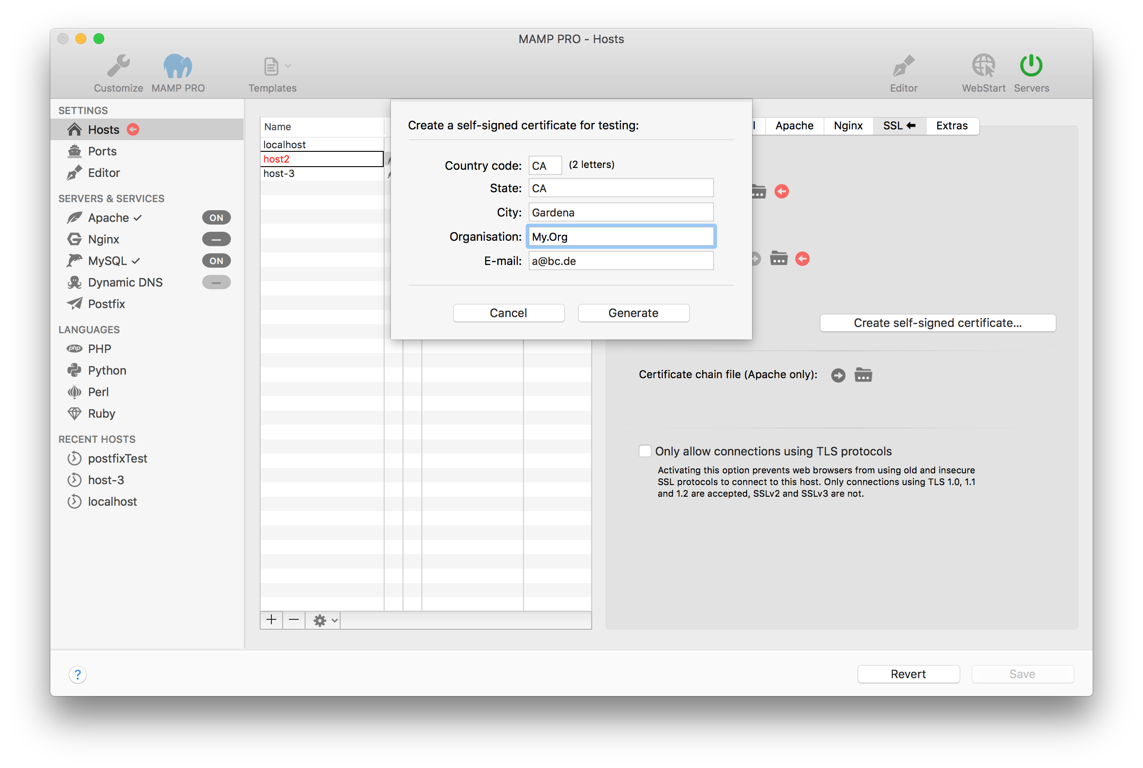Click the E-mail input field

(621, 261)
